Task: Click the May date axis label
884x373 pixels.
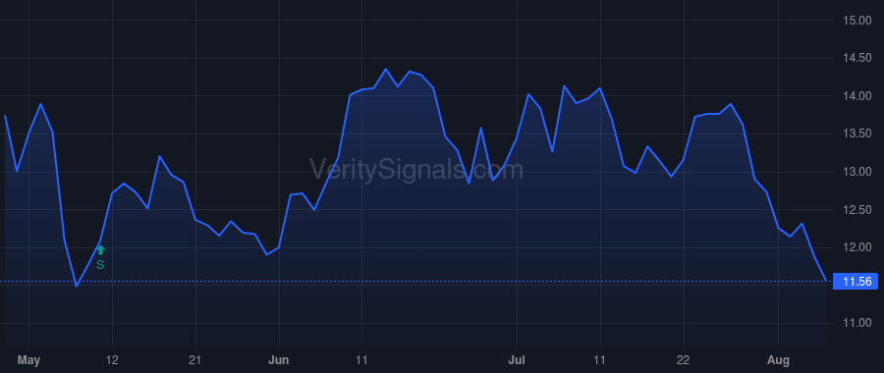Action: [x=28, y=360]
